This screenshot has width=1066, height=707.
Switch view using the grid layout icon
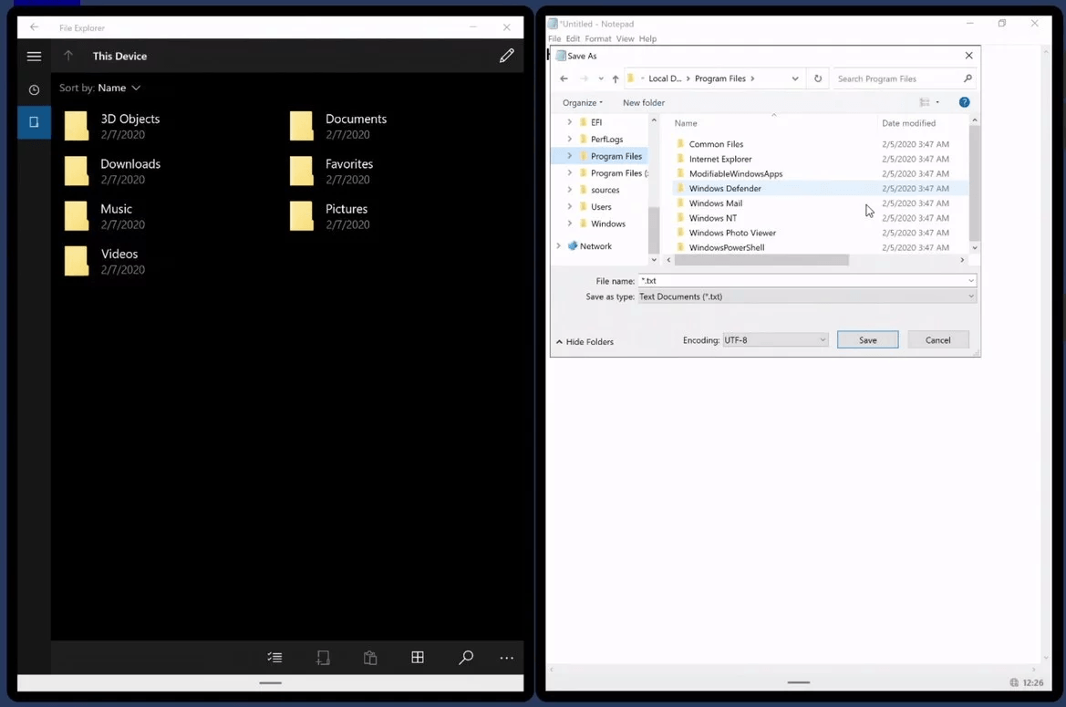tap(418, 658)
